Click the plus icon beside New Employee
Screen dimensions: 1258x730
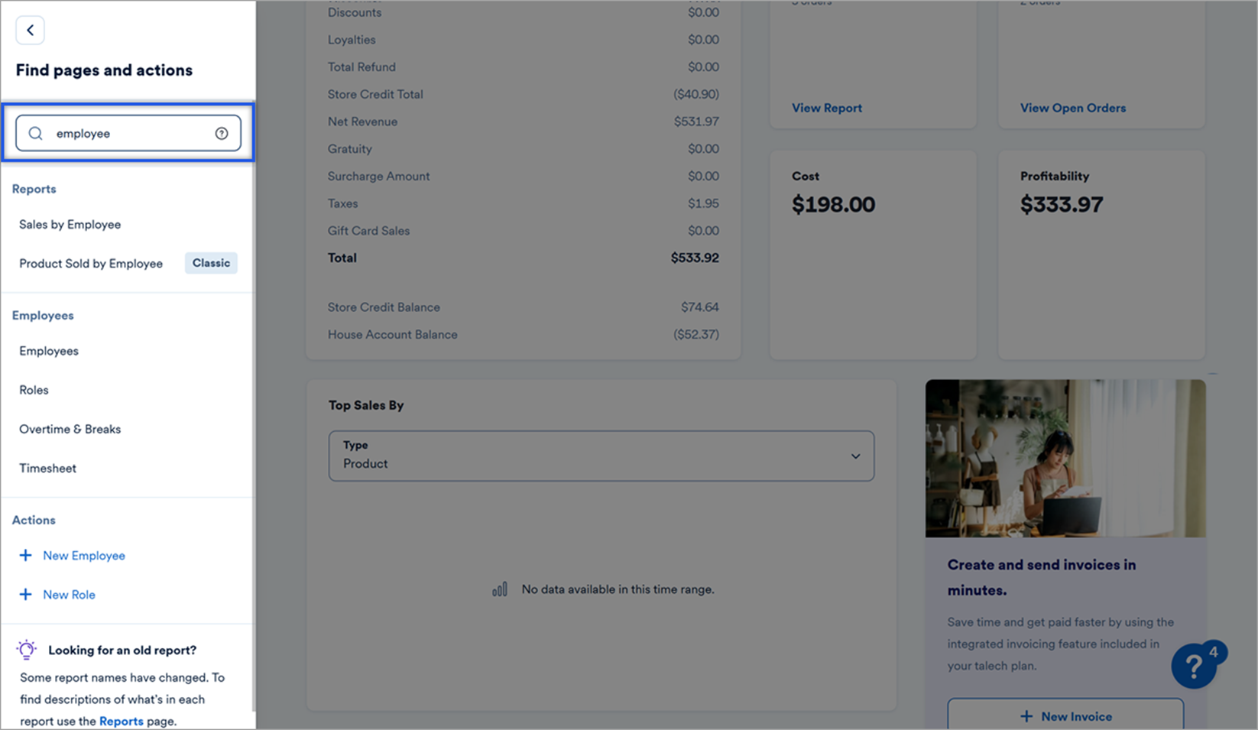(26, 556)
